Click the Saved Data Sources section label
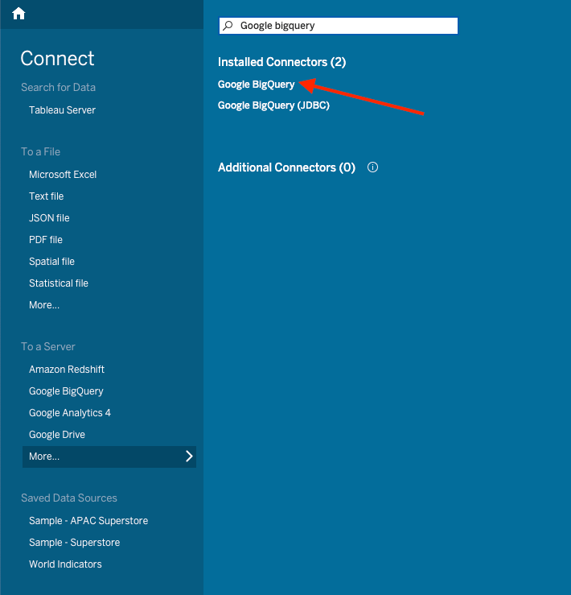 (69, 498)
